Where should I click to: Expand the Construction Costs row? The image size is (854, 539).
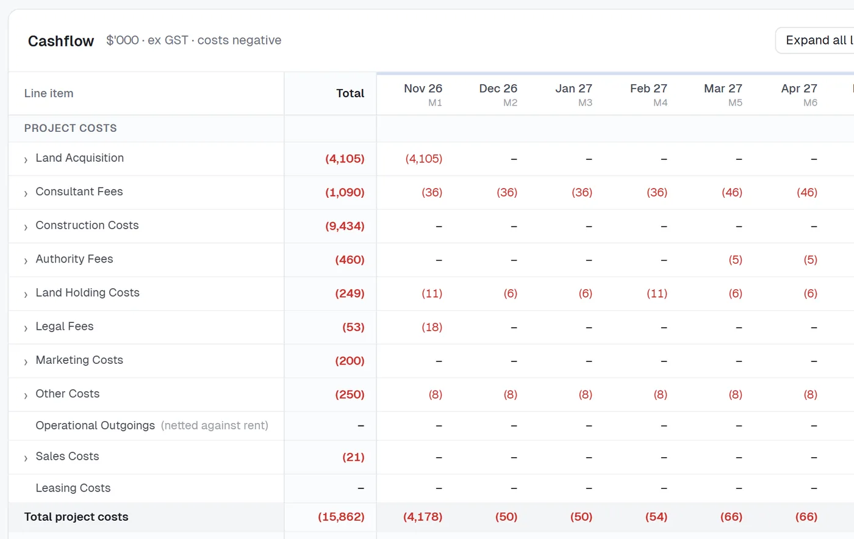26,227
